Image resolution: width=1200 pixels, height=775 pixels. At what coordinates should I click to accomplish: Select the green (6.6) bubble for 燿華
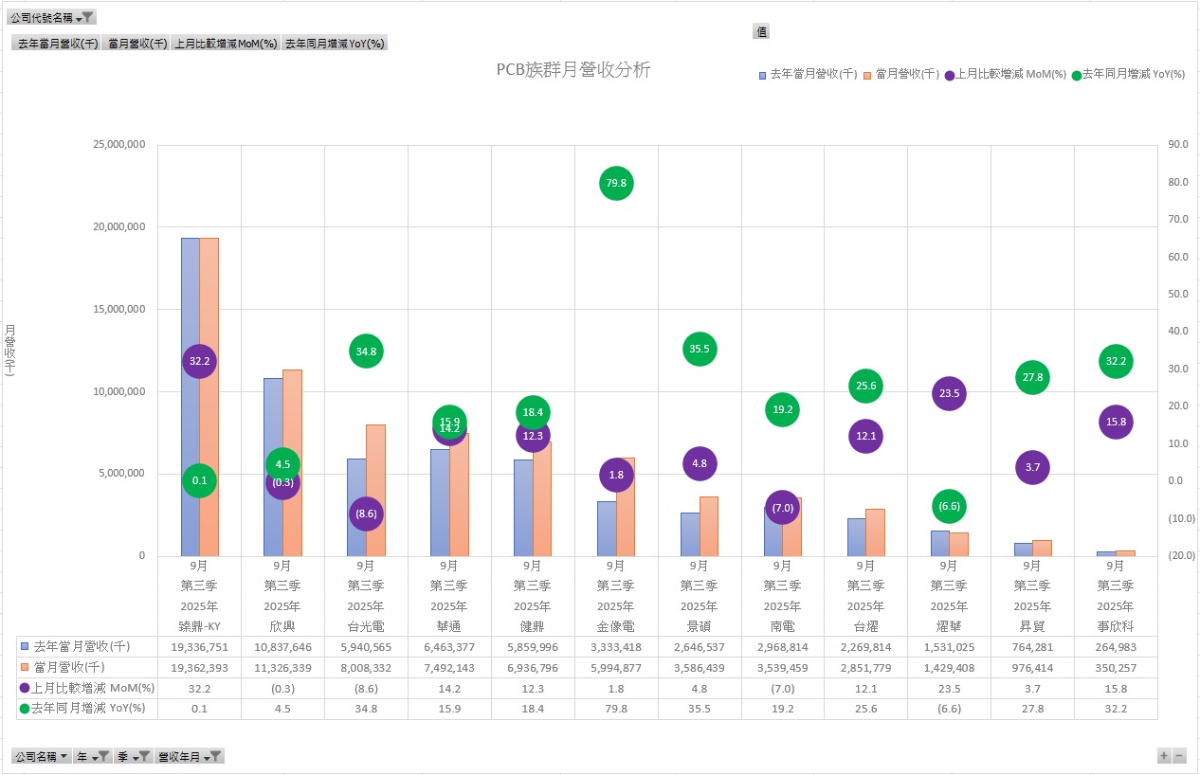[x=949, y=506]
